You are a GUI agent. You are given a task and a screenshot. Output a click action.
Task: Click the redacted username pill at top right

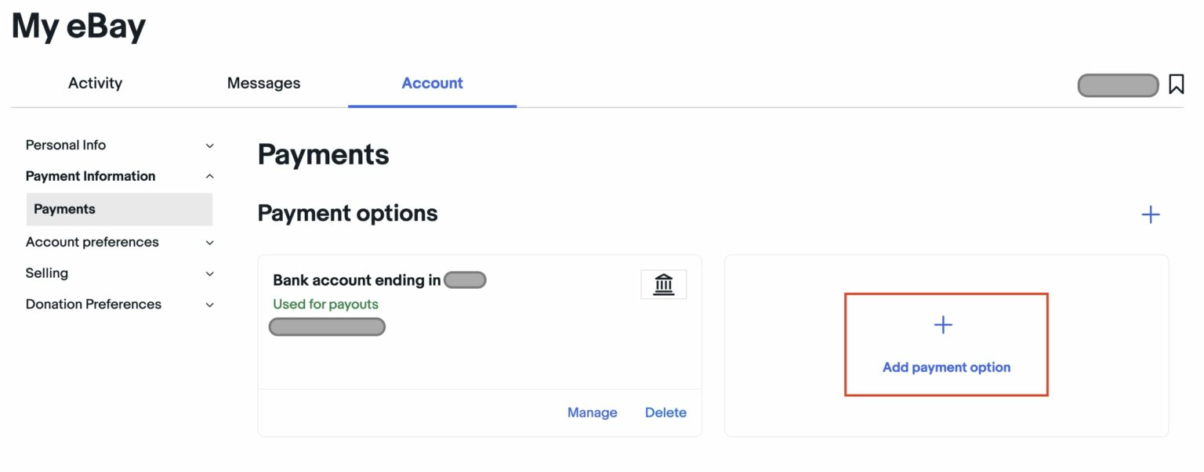pos(1118,85)
